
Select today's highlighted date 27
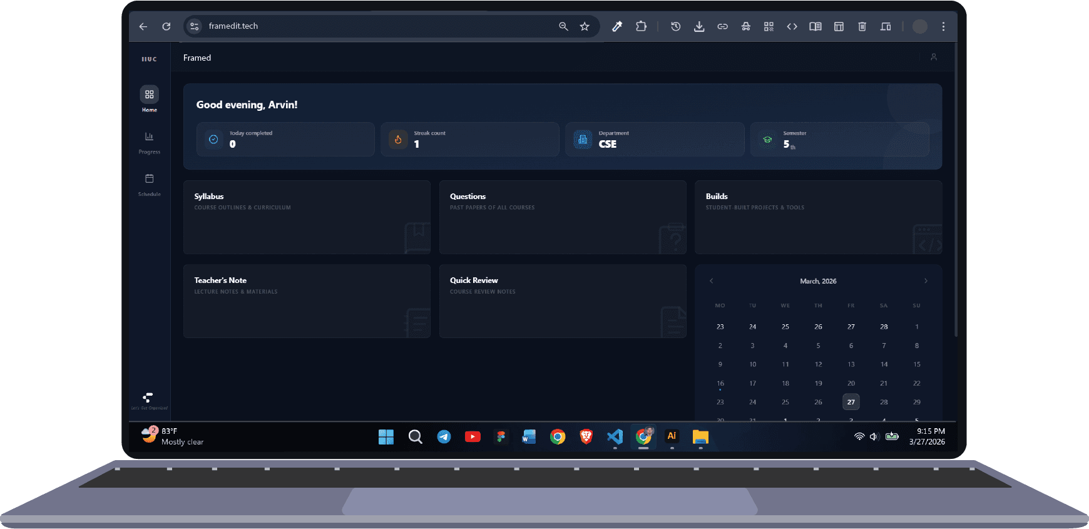coord(851,402)
